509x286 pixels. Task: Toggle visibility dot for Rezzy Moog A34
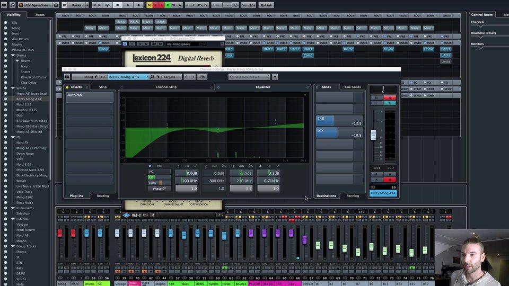coord(5,99)
